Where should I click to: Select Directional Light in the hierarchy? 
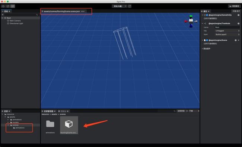pyautogui.click(x=16, y=23)
